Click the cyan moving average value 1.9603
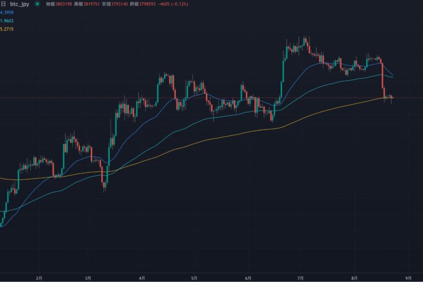 click(7, 21)
